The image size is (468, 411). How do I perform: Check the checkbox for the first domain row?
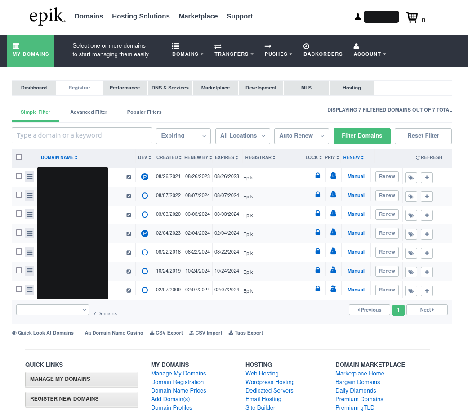[x=18, y=176]
